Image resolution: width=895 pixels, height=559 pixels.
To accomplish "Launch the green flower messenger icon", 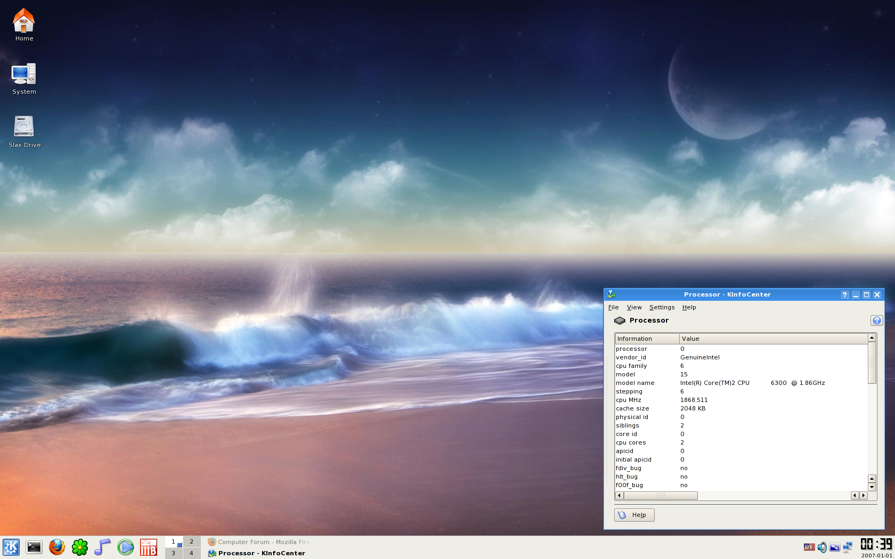I will [80, 547].
